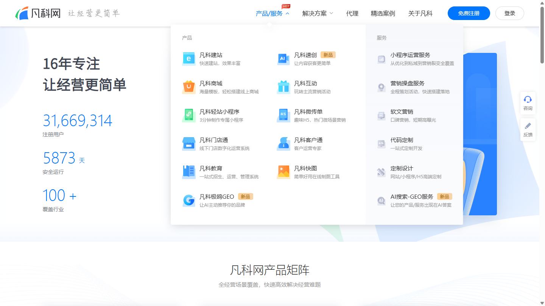
Task: Select the 营销操盘服务 icon
Action: (381, 88)
